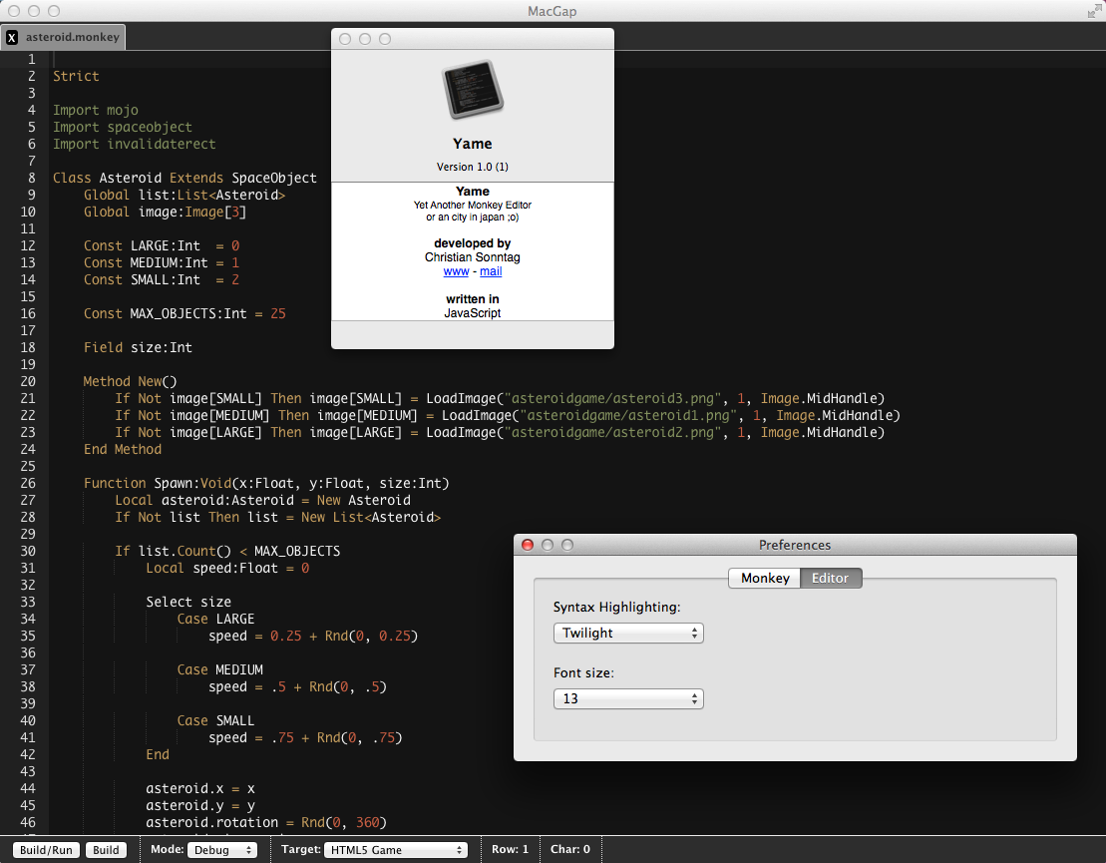Close the main MacGap window
This screenshot has width=1106, height=863.
pyautogui.click(x=14, y=11)
